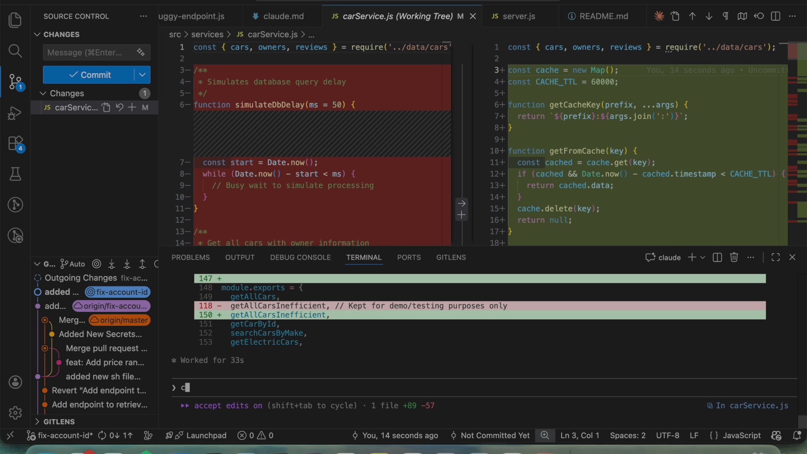807x454 pixels.
Task: Kill terminal with trash icon
Action: [734, 257]
